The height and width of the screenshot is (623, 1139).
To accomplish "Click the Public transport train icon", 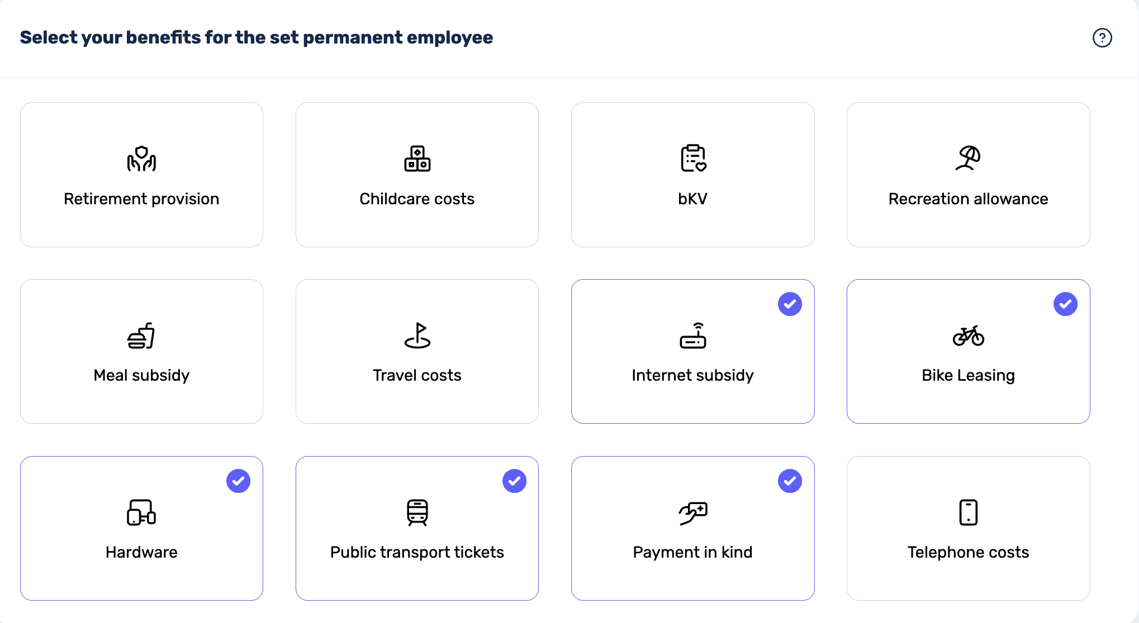I will click(x=417, y=512).
